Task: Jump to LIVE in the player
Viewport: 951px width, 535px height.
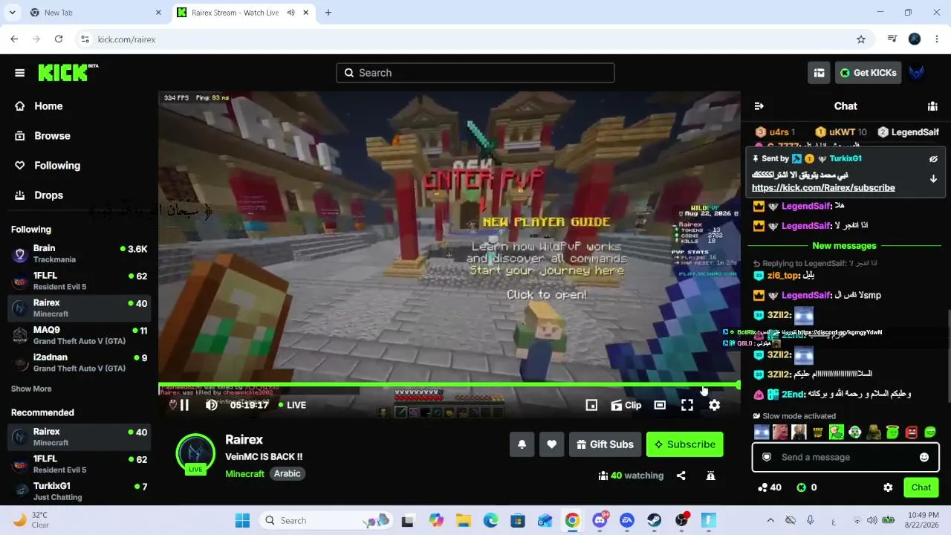Action: click(292, 405)
